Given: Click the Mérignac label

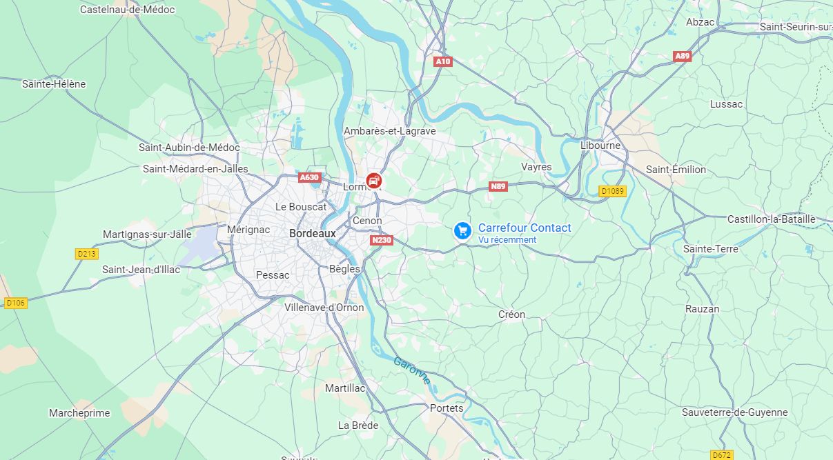Looking at the screenshot, I should click(x=248, y=229).
